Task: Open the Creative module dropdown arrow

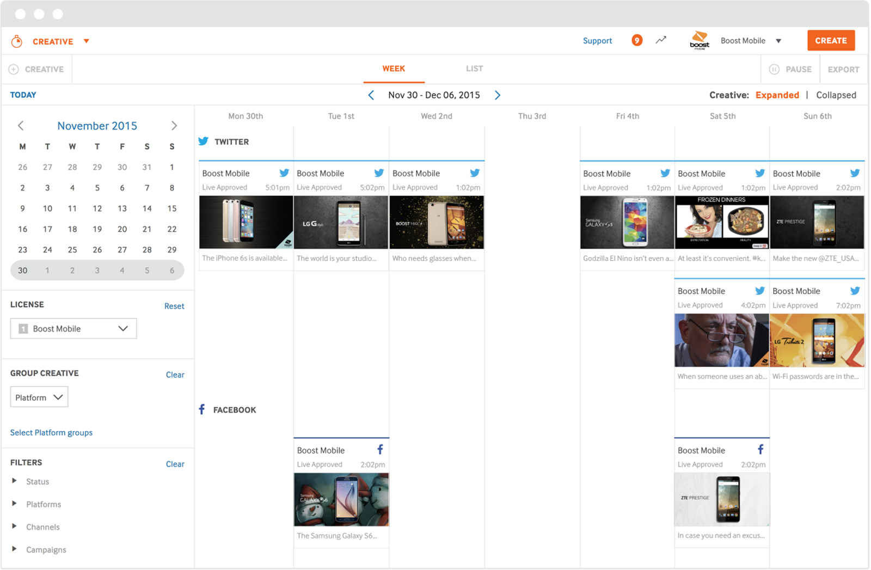Action: 87,41
